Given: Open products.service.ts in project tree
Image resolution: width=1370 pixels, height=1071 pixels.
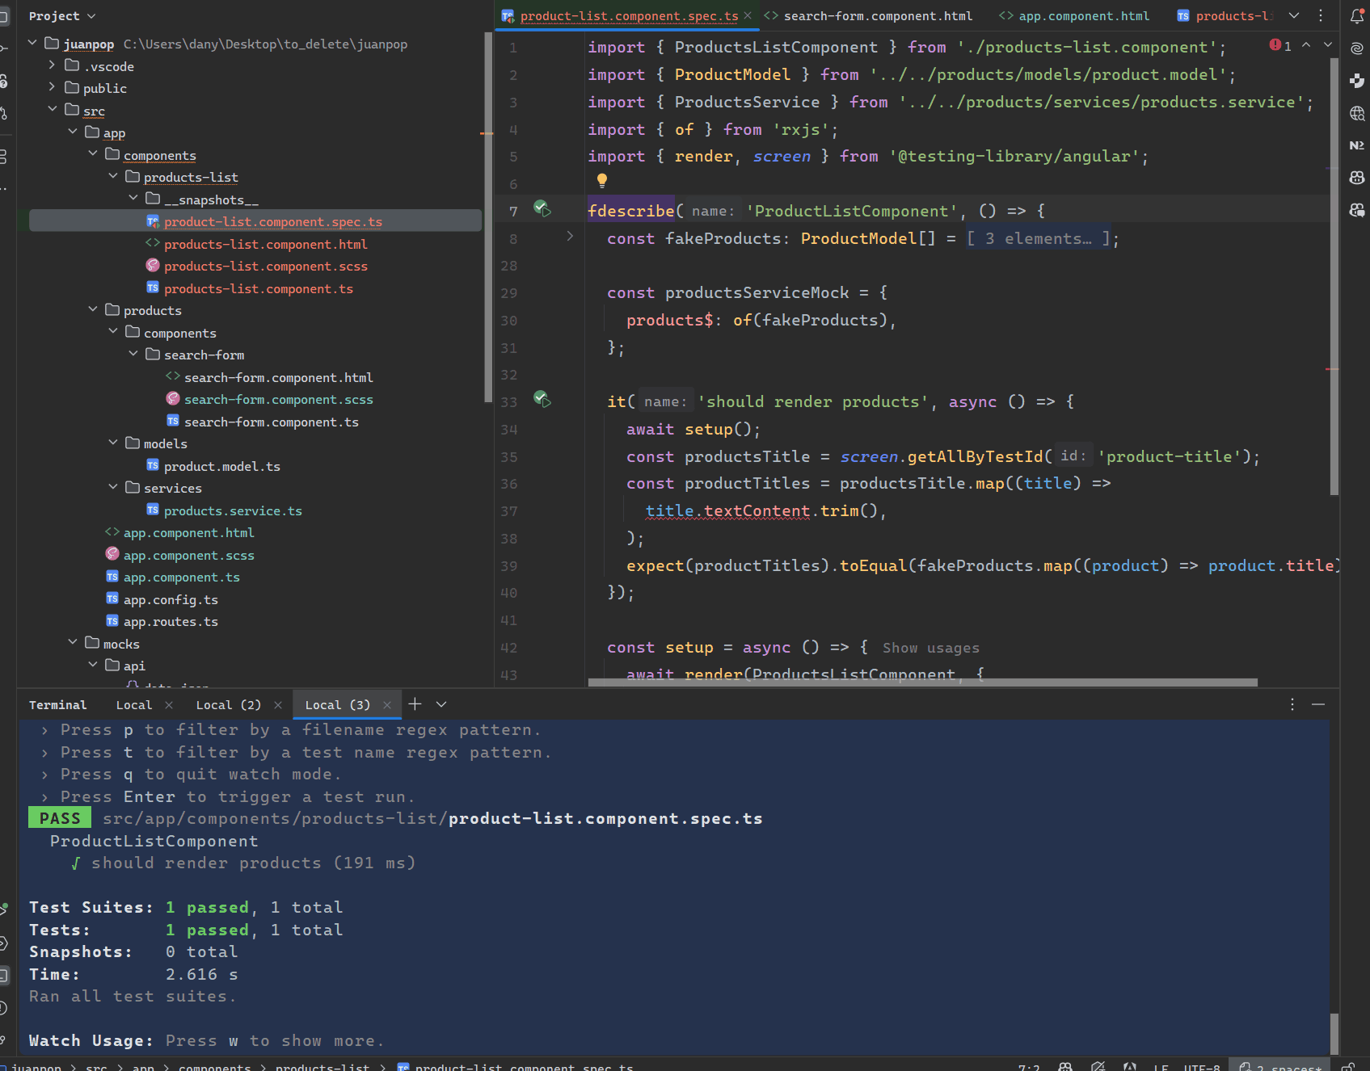Looking at the screenshot, I should (x=232, y=510).
